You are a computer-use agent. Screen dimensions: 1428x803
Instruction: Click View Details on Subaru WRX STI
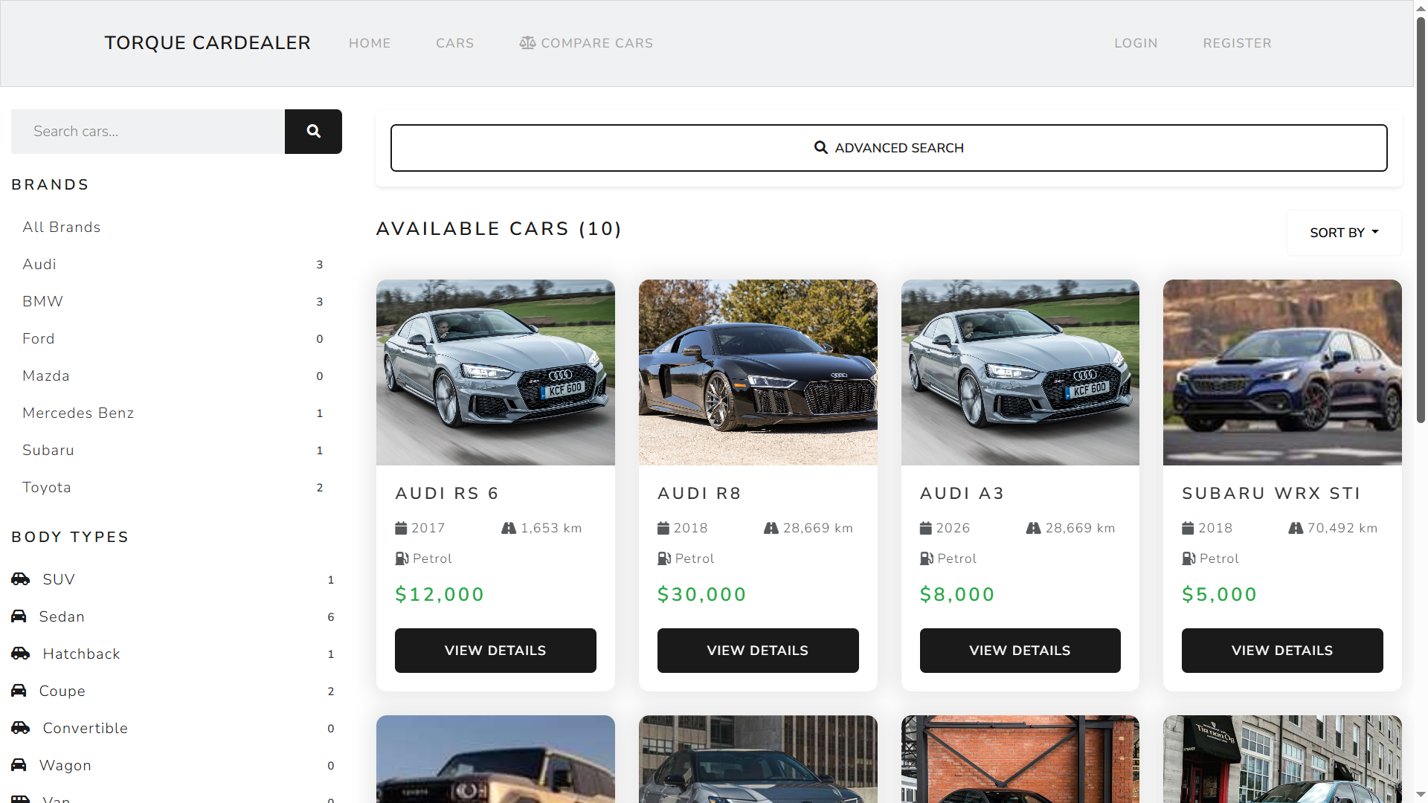(x=1281, y=650)
